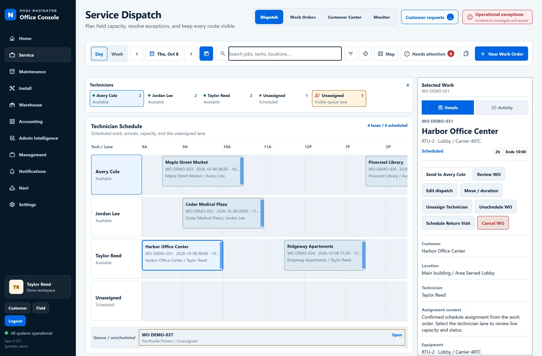Click the search jobs input field
This screenshot has width=542, height=356.
tap(285, 54)
